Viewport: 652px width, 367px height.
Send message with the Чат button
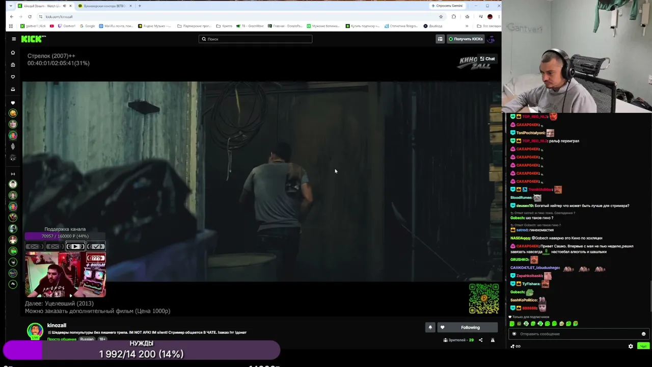tap(643, 346)
